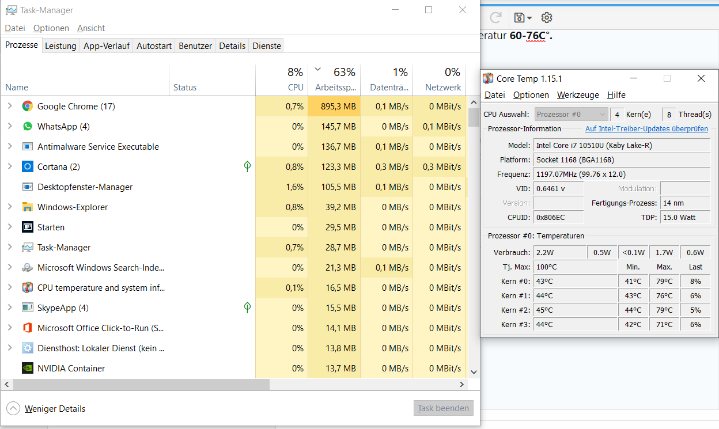Click the SkypeApp green leaf status icon
The height and width of the screenshot is (429, 719).
(247, 307)
